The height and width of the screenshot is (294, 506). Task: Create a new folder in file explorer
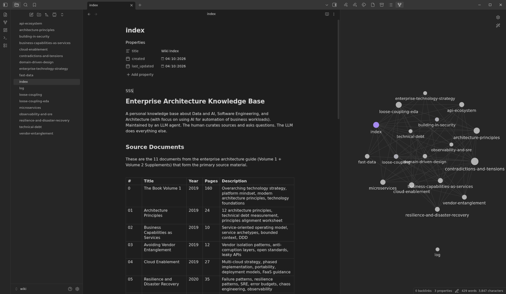coord(39,15)
